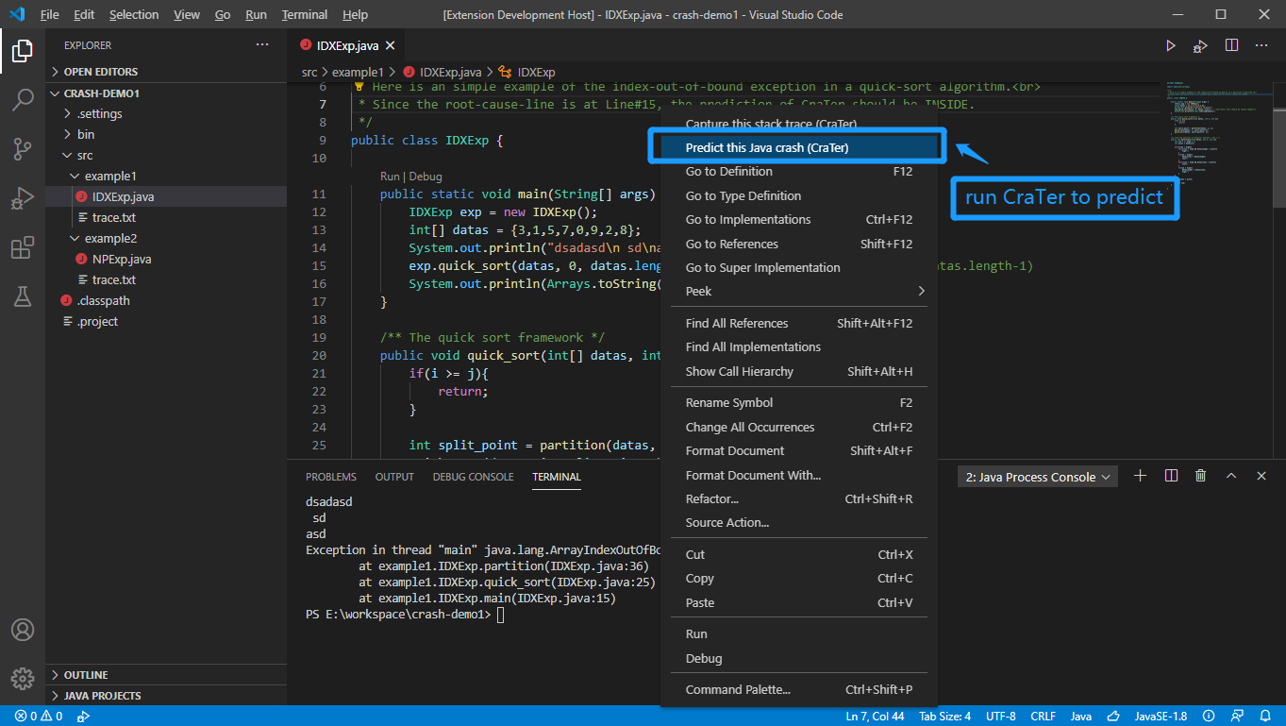Collapse the src folder

coord(166,155)
